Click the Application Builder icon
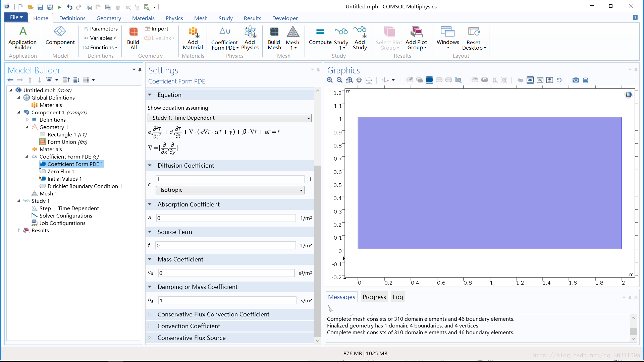644x362 pixels. 22,32
